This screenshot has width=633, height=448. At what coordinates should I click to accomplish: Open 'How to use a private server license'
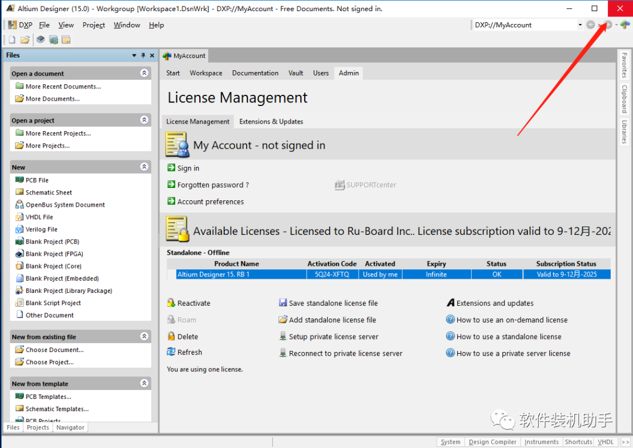[x=513, y=353]
